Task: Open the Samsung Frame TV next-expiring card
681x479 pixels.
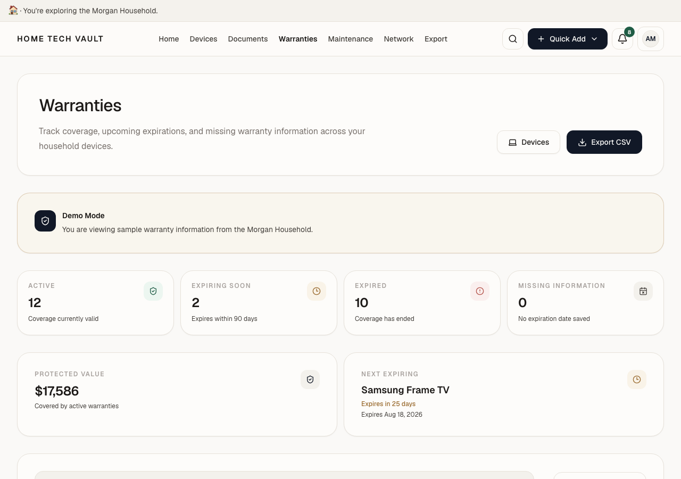Action: [x=504, y=394]
